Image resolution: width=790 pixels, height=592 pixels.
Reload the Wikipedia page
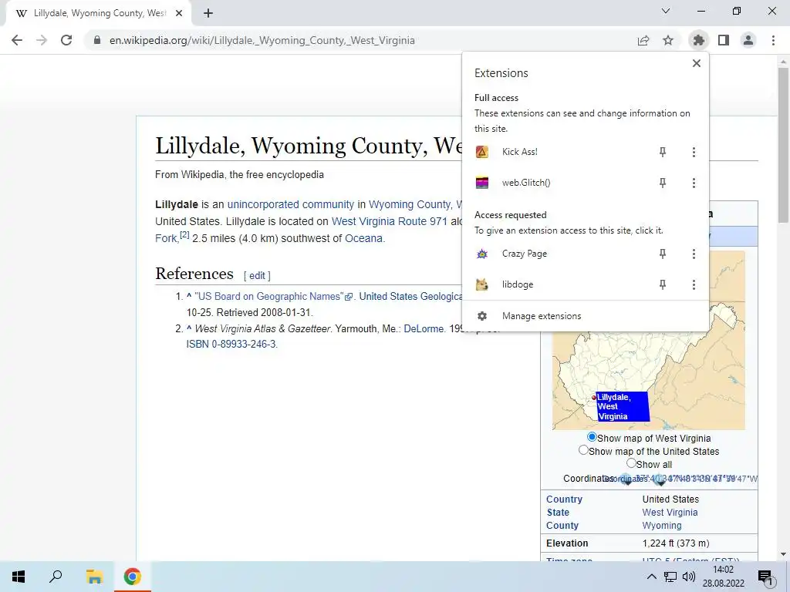tap(66, 40)
